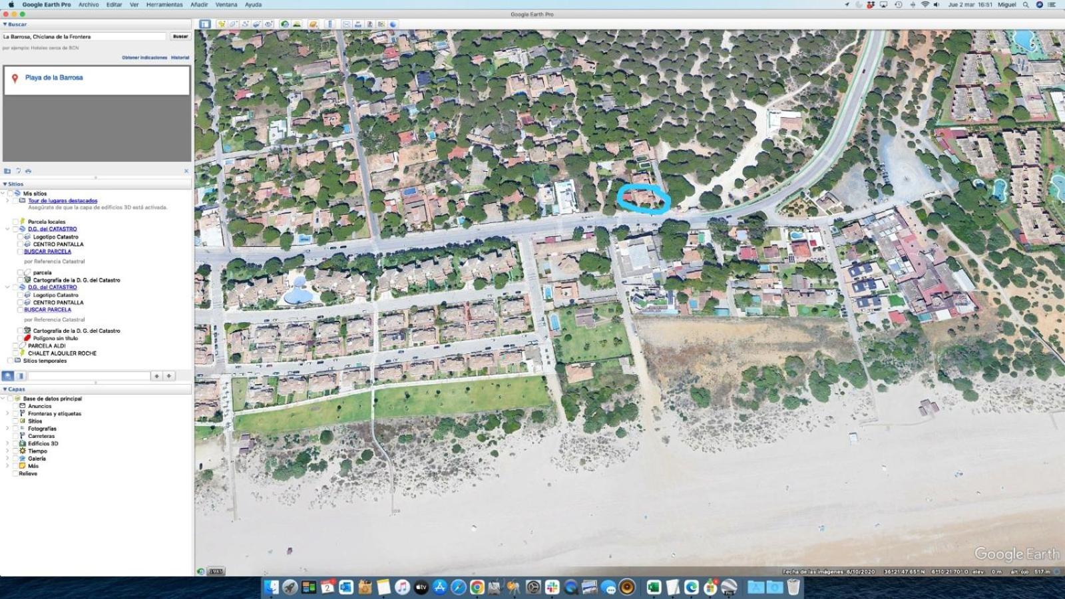
Task: Select the ruler measurement tool
Action: pyautogui.click(x=329, y=24)
